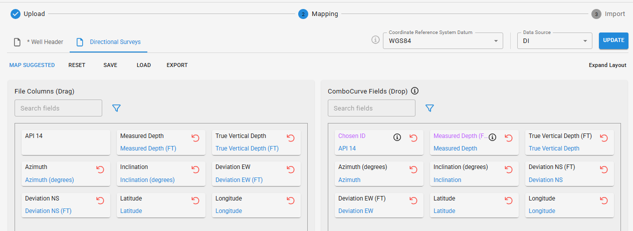This screenshot has height=231, width=633.
Task: Click the EXPORT mapping button
Action: click(x=177, y=65)
